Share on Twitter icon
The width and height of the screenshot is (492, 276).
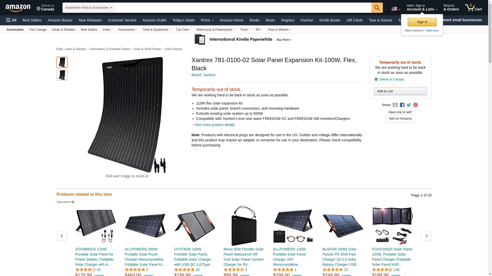click(409, 105)
